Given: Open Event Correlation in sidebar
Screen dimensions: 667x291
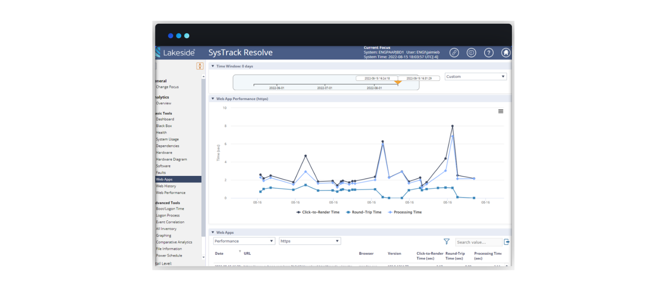Looking at the screenshot, I should [x=170, y=222].
